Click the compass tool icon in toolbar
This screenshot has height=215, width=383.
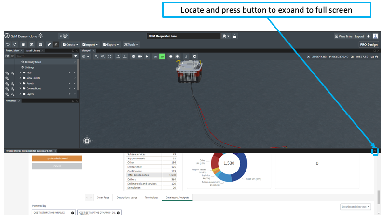point(186,57)
